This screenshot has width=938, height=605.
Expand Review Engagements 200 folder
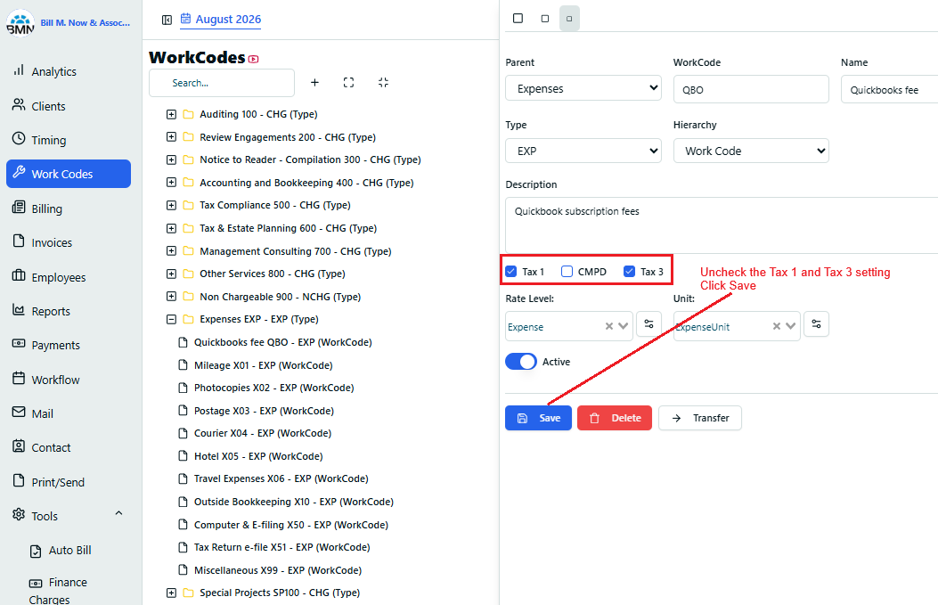171,137
